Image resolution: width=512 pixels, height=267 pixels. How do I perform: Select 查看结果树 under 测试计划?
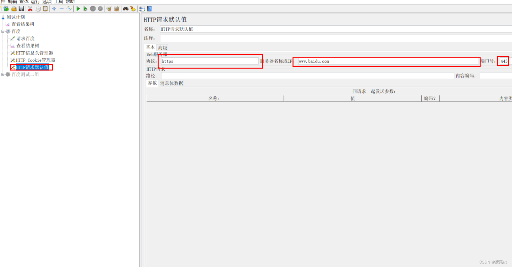(x=23, y=24)
